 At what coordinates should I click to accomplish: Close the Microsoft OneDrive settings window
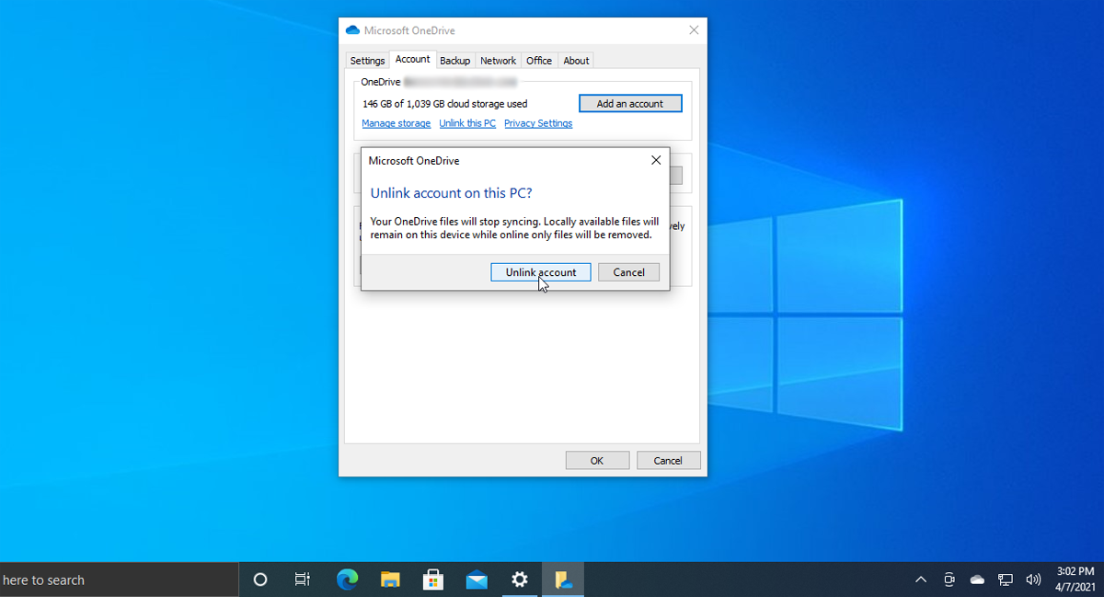pyautogui.click(x=694, y=30)
